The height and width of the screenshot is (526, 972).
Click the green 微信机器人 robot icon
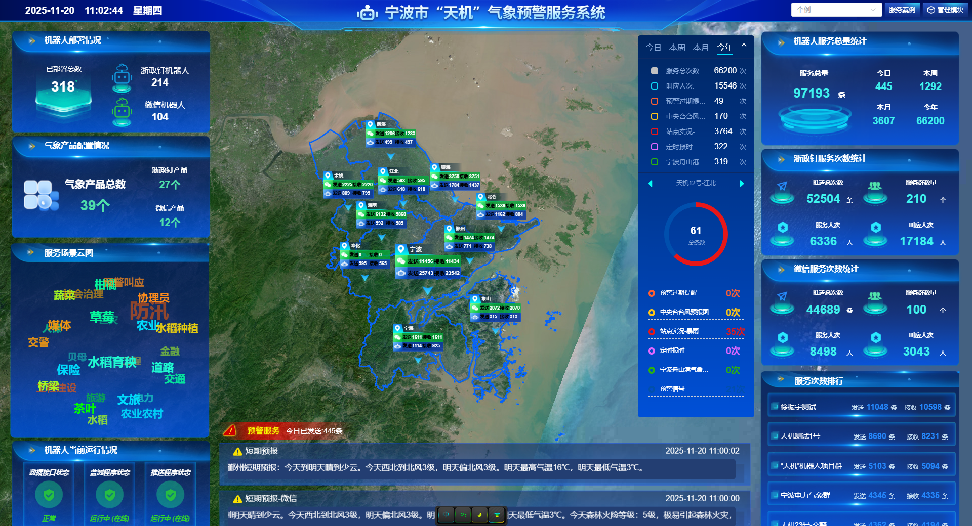122,112
